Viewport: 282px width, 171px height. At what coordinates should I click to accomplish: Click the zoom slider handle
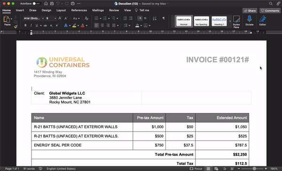254,169
